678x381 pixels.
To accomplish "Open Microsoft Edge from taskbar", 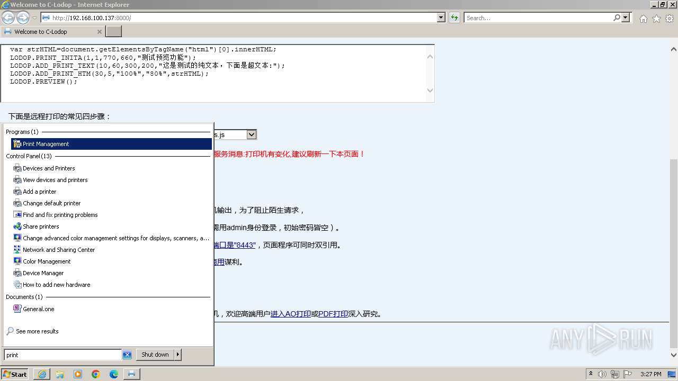I will tap(114, 374).
